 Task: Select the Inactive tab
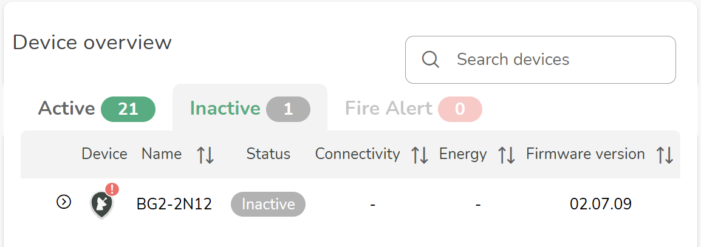point(225,109)
